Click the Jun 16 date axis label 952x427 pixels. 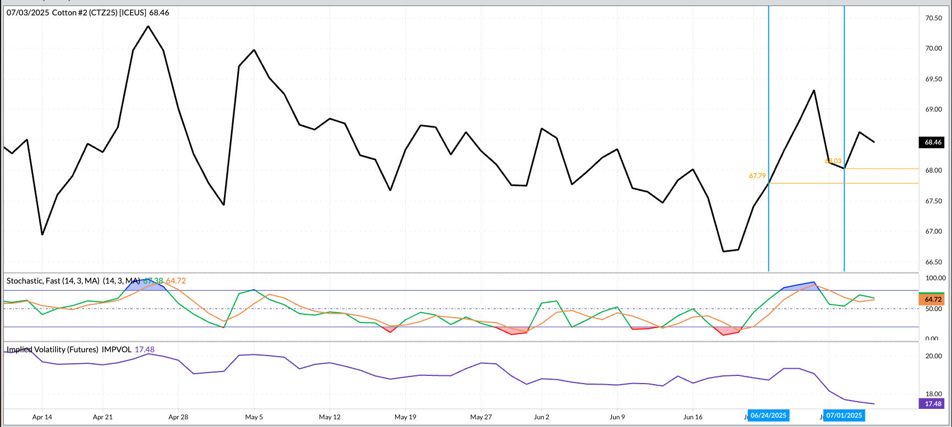click(693, 417)
